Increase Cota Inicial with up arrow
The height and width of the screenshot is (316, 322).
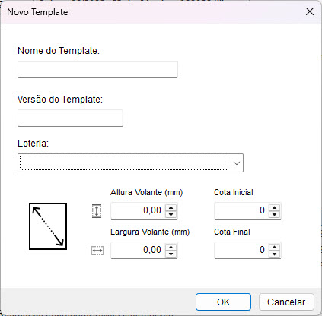275,207
